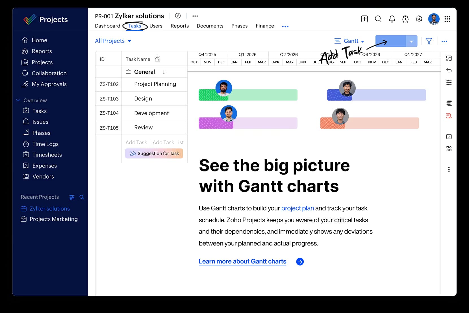Click the green Project Planning Gantt bar

pyautogui.click(x=248, y=95)
